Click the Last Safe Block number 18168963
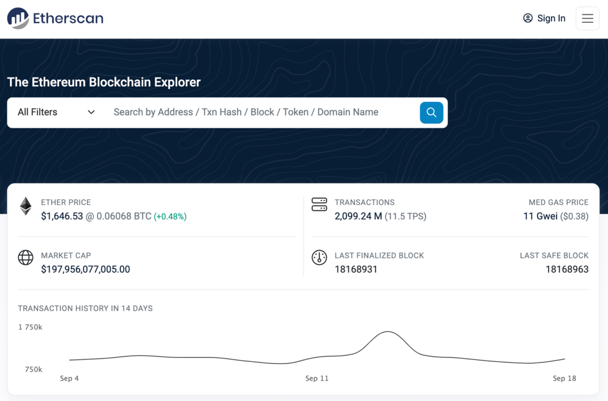 click(567, 269)
